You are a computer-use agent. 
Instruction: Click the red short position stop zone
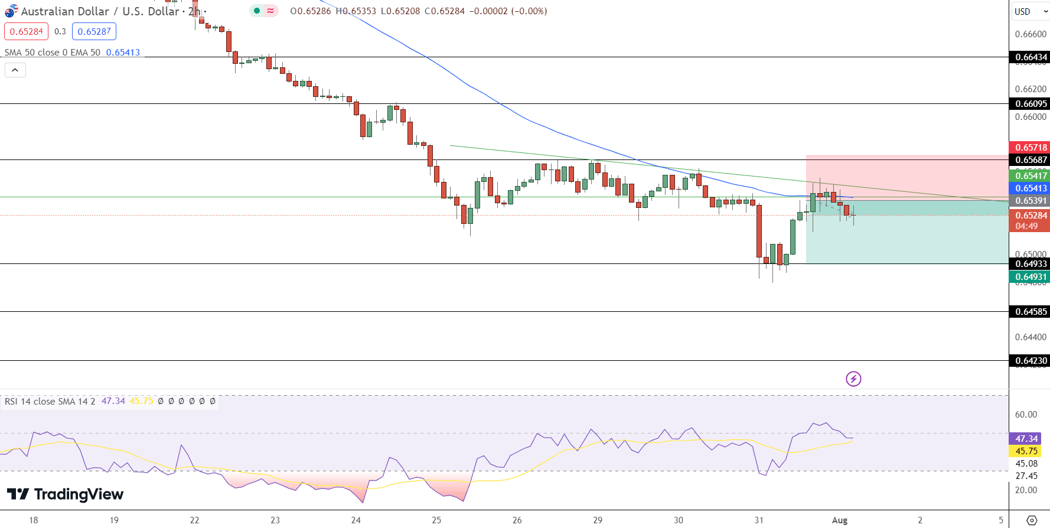coord(907,178)
